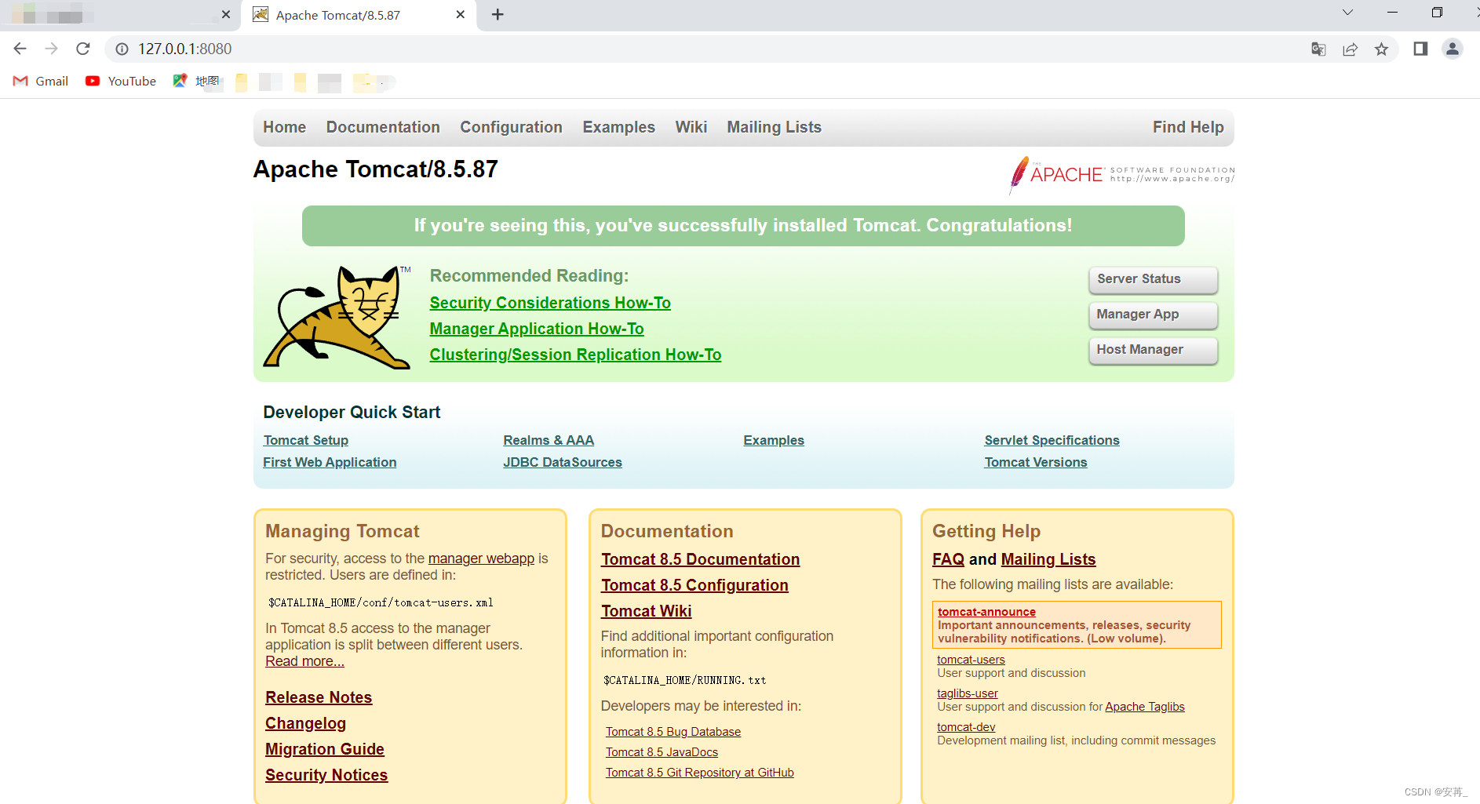Open Tomcat 8.5 Configuration link
The image size is (1480, 804).
(694, 585)
